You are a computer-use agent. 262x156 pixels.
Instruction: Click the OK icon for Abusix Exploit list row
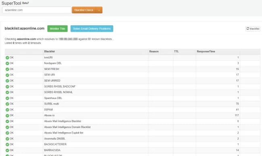click(7, 133)
